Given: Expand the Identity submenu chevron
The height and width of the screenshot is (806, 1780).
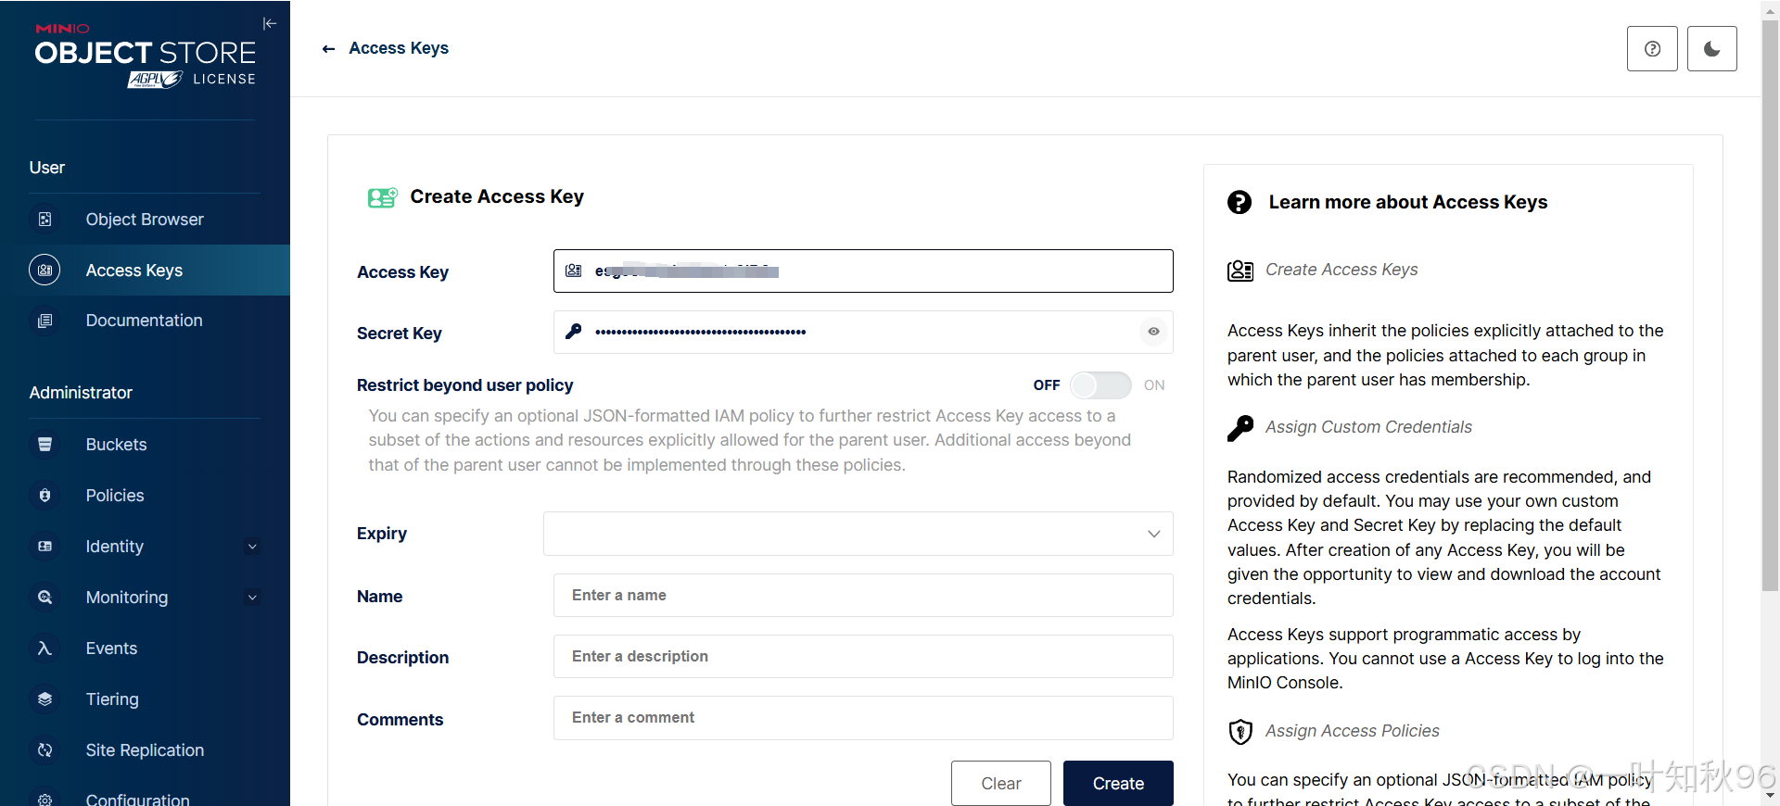Looking at the screenshot, I should pyautogui.click(x=252, y=547).
